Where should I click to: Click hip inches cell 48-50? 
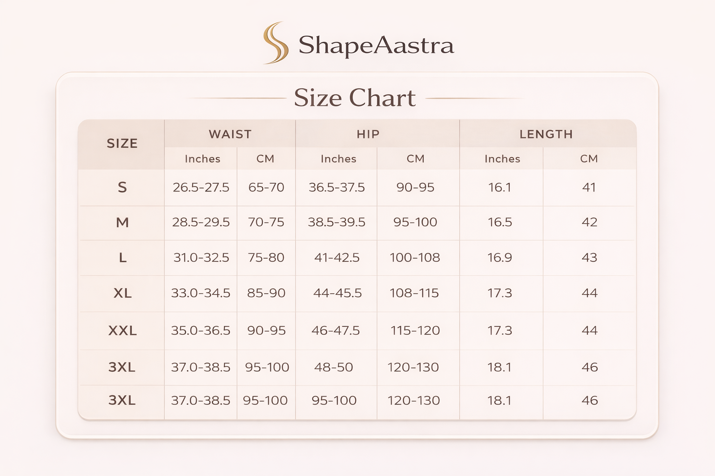coord(333,367)
